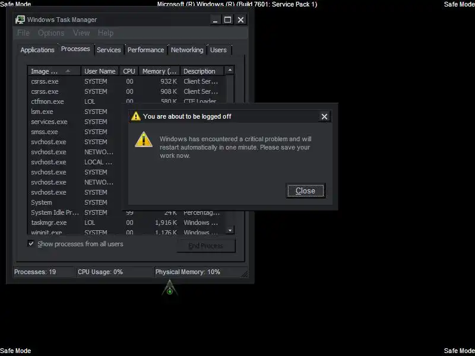Screen dimensions: 475x356
Task: Select the smss.exe process
Action: pos(75,132)
